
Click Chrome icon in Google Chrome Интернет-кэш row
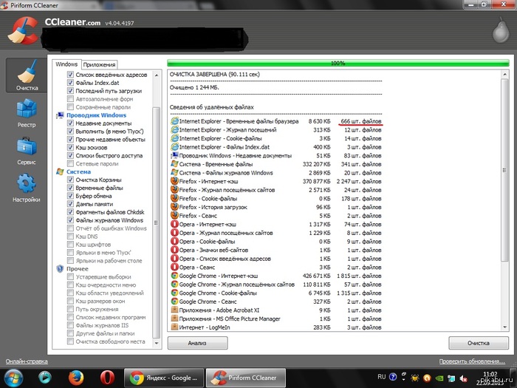(174, 276)
